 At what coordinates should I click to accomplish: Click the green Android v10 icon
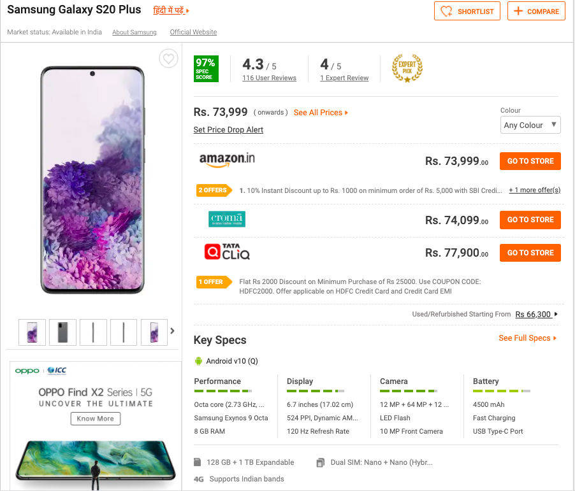198,361
